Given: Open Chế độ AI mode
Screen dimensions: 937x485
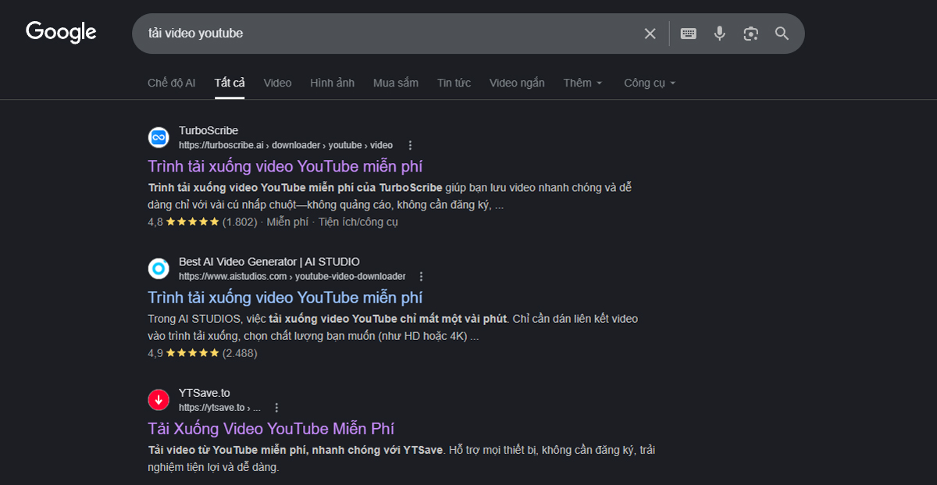Looking at the screenshot, I should [171, 82].
